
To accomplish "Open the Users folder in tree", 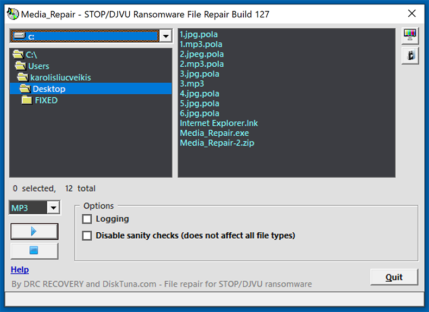I will [x=38, y=66].
